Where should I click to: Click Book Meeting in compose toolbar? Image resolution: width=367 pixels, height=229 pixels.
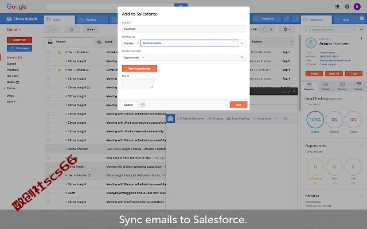click(x=238, y=119)
